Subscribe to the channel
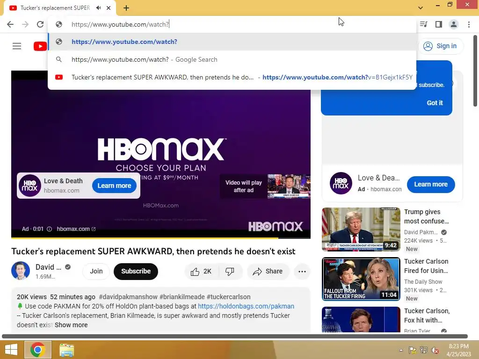This screenshot has height=359, width=479. (x=136, y=271)
